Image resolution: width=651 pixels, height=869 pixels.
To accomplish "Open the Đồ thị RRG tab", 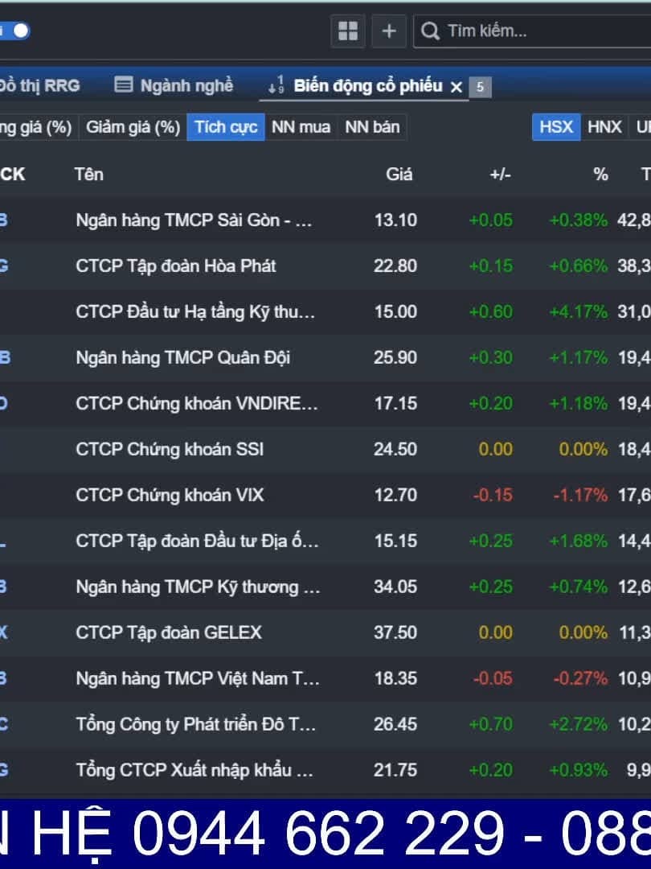I will pos(39,85).
